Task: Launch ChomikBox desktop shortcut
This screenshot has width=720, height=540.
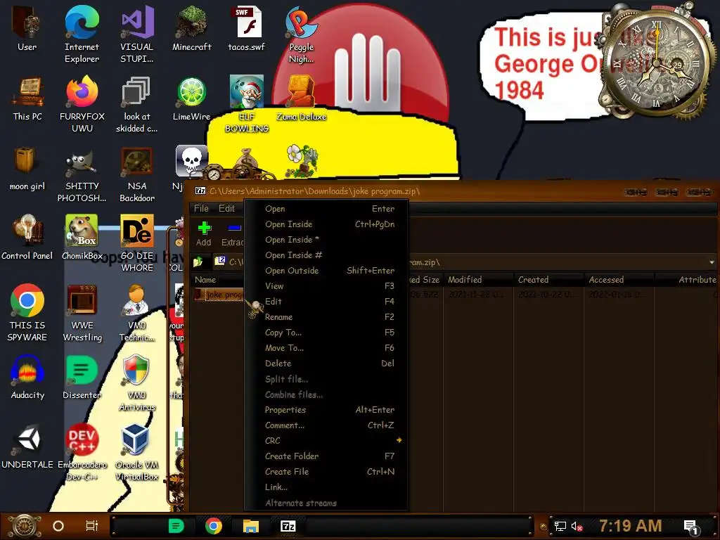Action: click(x=82, y=238)
